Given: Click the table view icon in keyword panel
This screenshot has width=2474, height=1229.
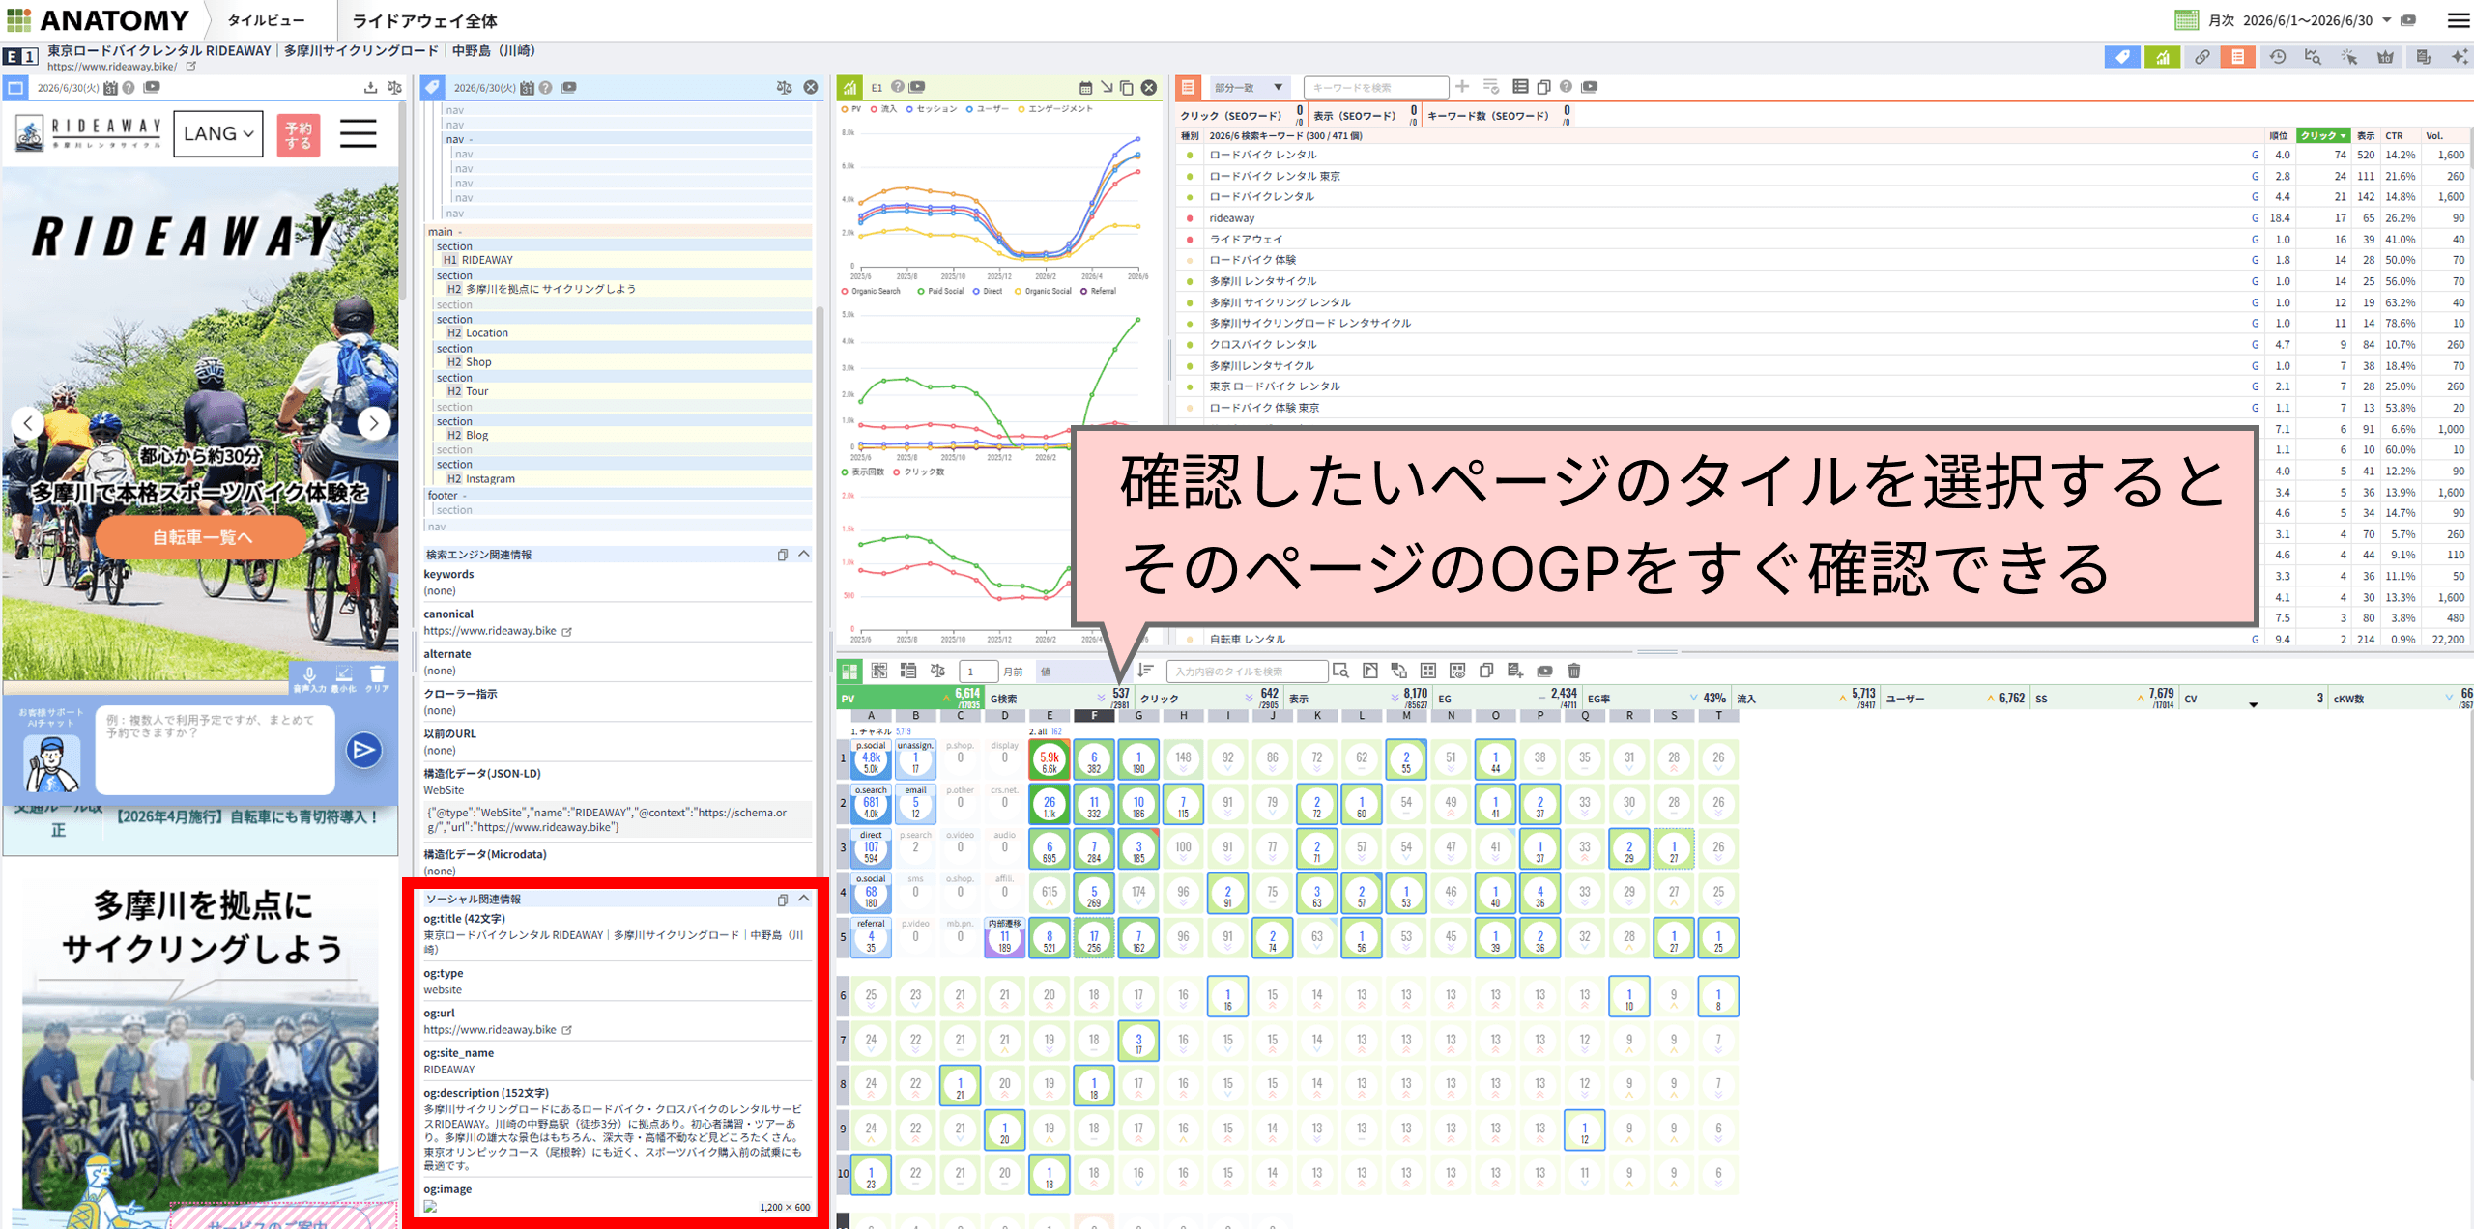Looking at the screenshot, I should click(x=1520, y=87).
